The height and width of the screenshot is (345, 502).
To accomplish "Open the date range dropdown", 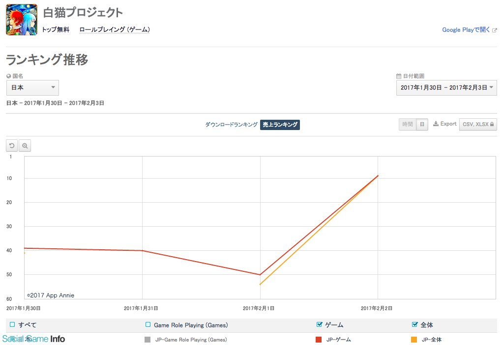I will pos(446,88).
